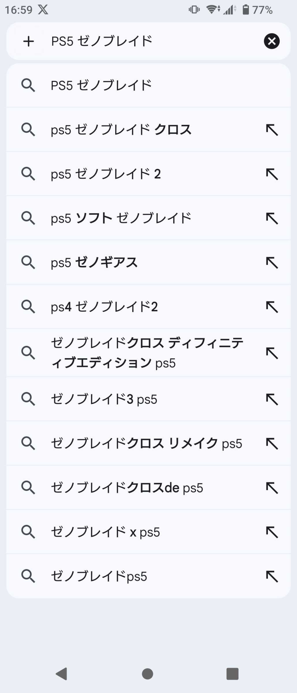297x693 pixels.
Task: Tap the search icon beside ps4 ゼノブレイド2
Action: [x=28, y=307]
